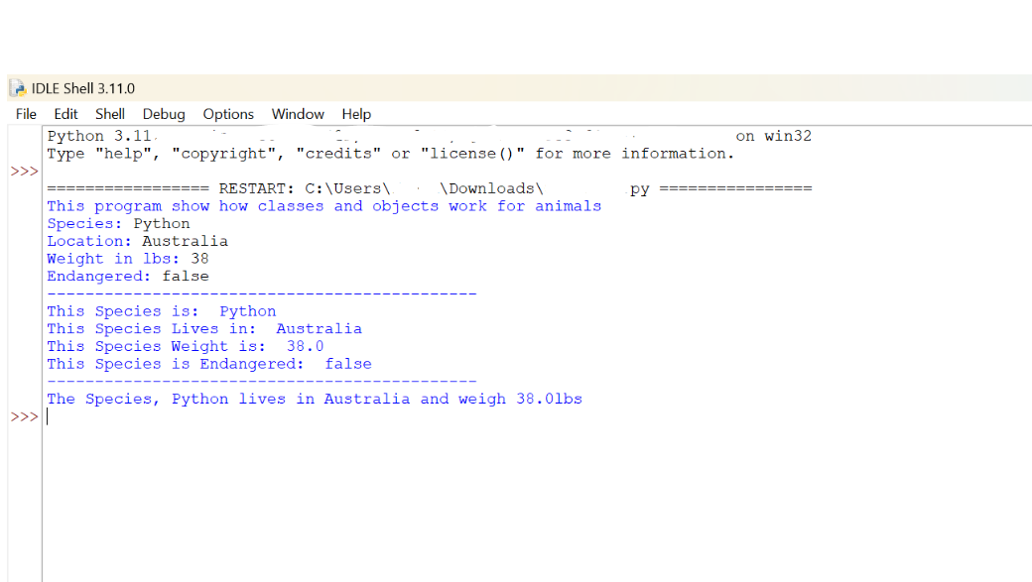Open the File menu
Image resolution: width=1032 pixels, height=582 pixels.
25,114
